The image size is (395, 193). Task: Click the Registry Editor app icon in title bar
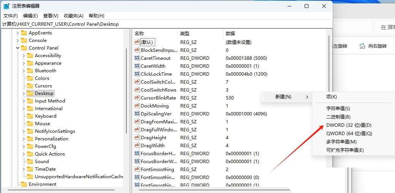click(6, 6)
